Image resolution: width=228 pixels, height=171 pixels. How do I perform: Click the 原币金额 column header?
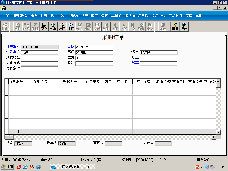[x=144, y=82]
